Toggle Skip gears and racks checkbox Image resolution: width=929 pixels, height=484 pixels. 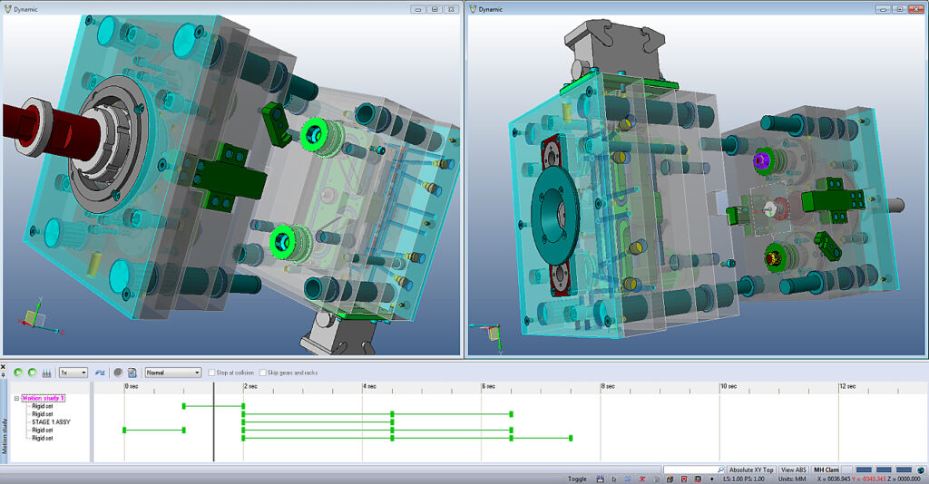tap(263, 373)
